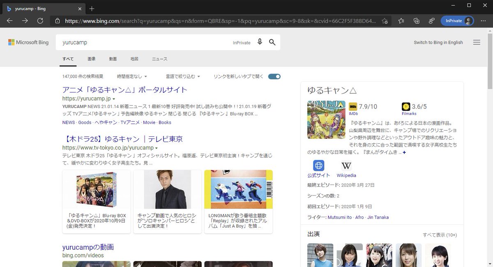Click the Filmarks link text under rating
Screen dimensions: 493x267
[409, 114]
